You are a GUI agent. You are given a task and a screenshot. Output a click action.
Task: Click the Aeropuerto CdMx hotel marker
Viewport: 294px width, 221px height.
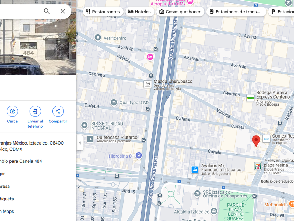pos(190,2)
